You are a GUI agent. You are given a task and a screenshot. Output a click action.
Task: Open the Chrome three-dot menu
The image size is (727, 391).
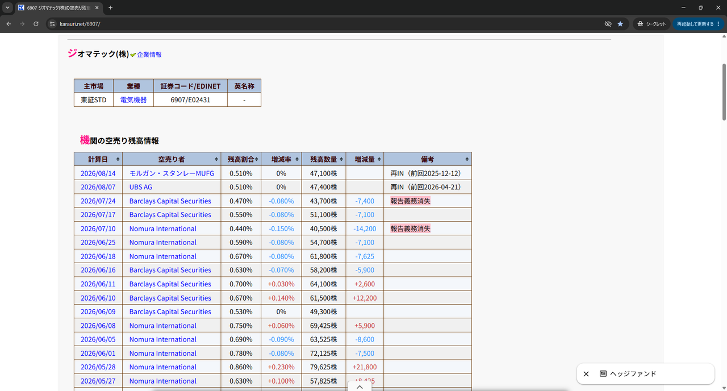pos(718,24)
